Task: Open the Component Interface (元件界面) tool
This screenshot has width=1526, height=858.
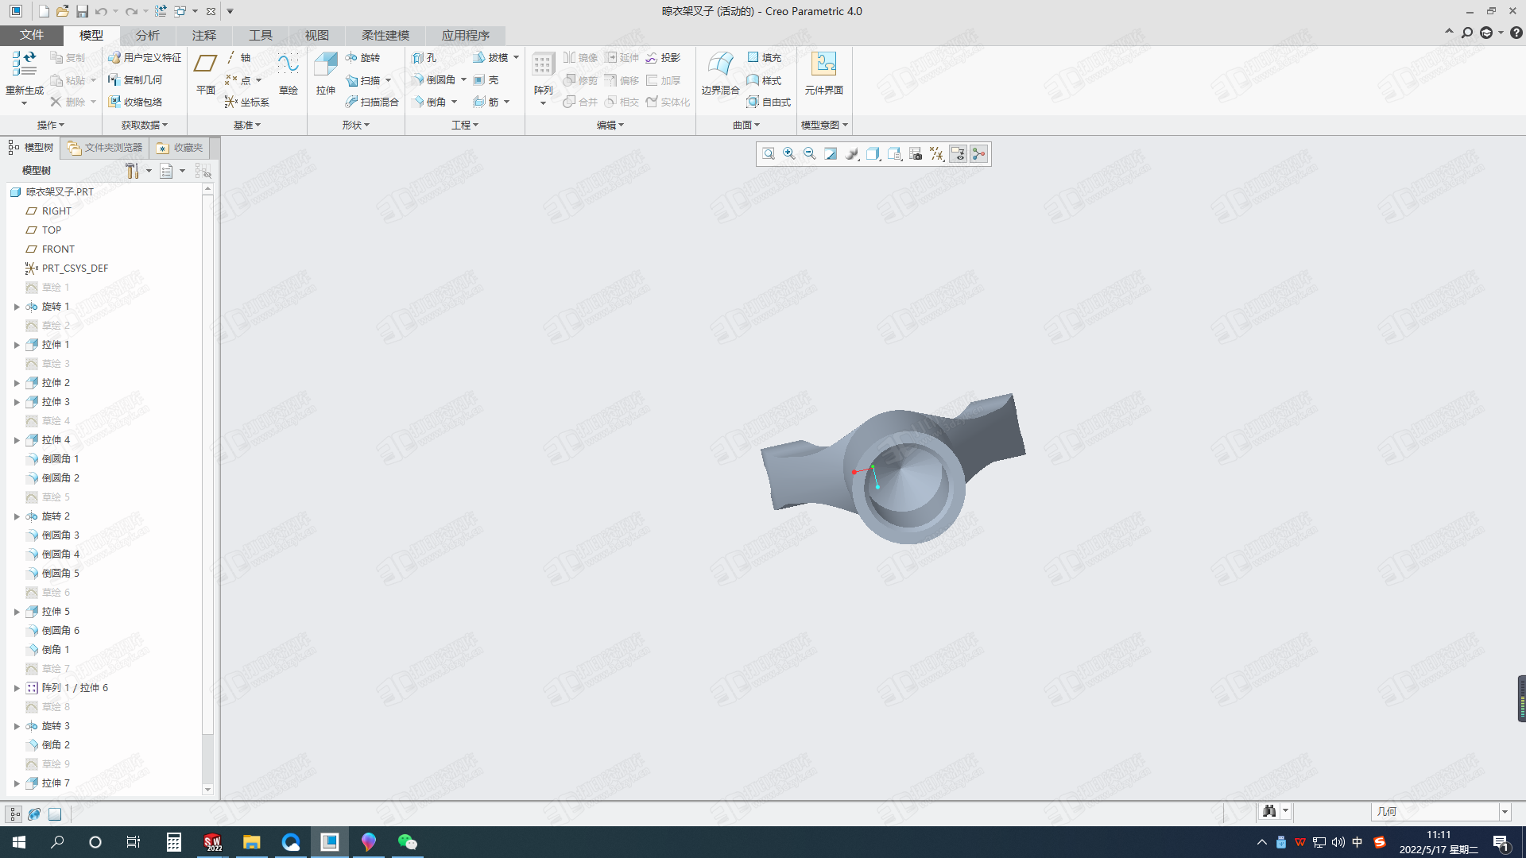Action: [x=823, y=73]
